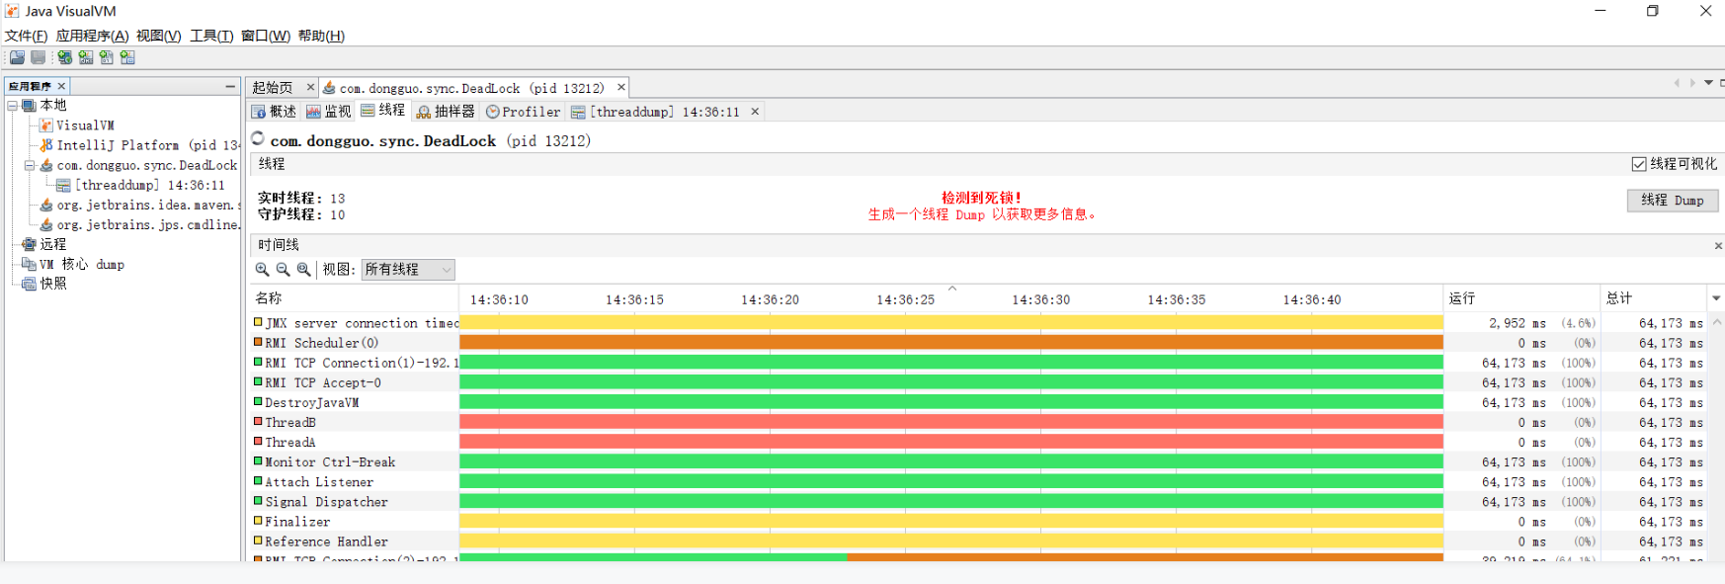
Task: Click threaddump icon in the applications tree
Action: (x=64, y=185)
